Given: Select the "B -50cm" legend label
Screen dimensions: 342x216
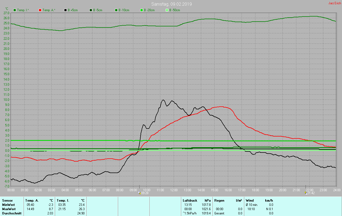Looking at the screenshot, I should click(x=175, y=10).
